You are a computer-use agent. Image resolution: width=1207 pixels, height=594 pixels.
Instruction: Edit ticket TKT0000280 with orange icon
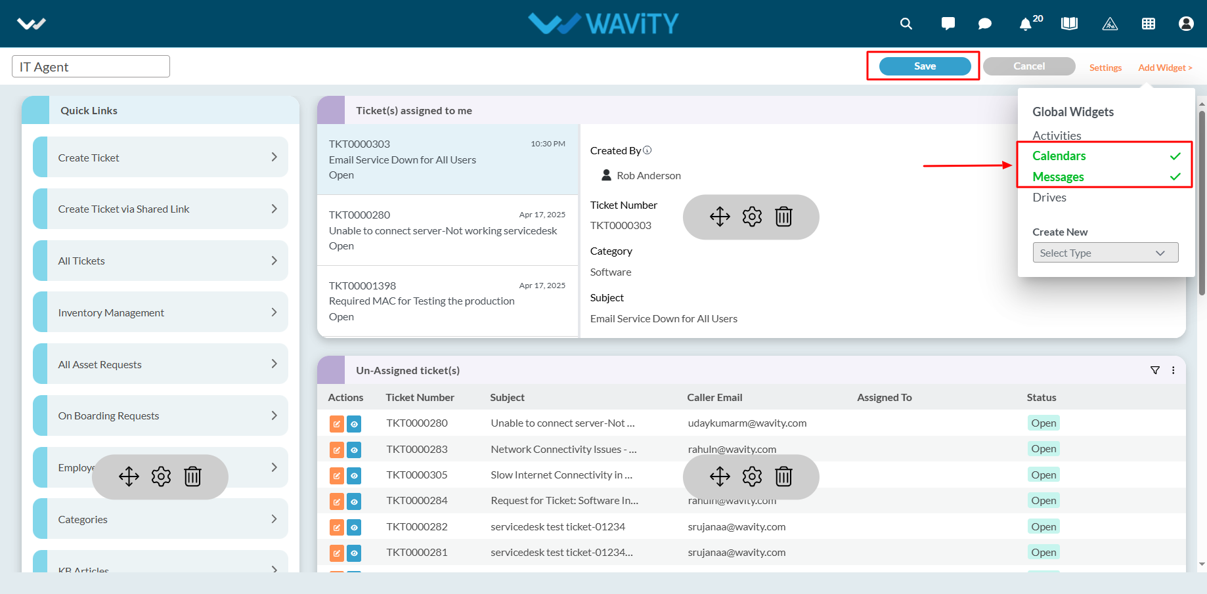(337, 424)
